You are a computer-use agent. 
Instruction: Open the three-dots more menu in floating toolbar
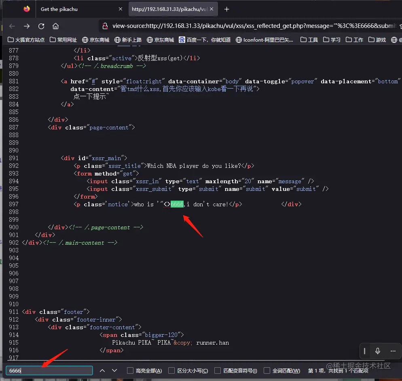point(393,351)
